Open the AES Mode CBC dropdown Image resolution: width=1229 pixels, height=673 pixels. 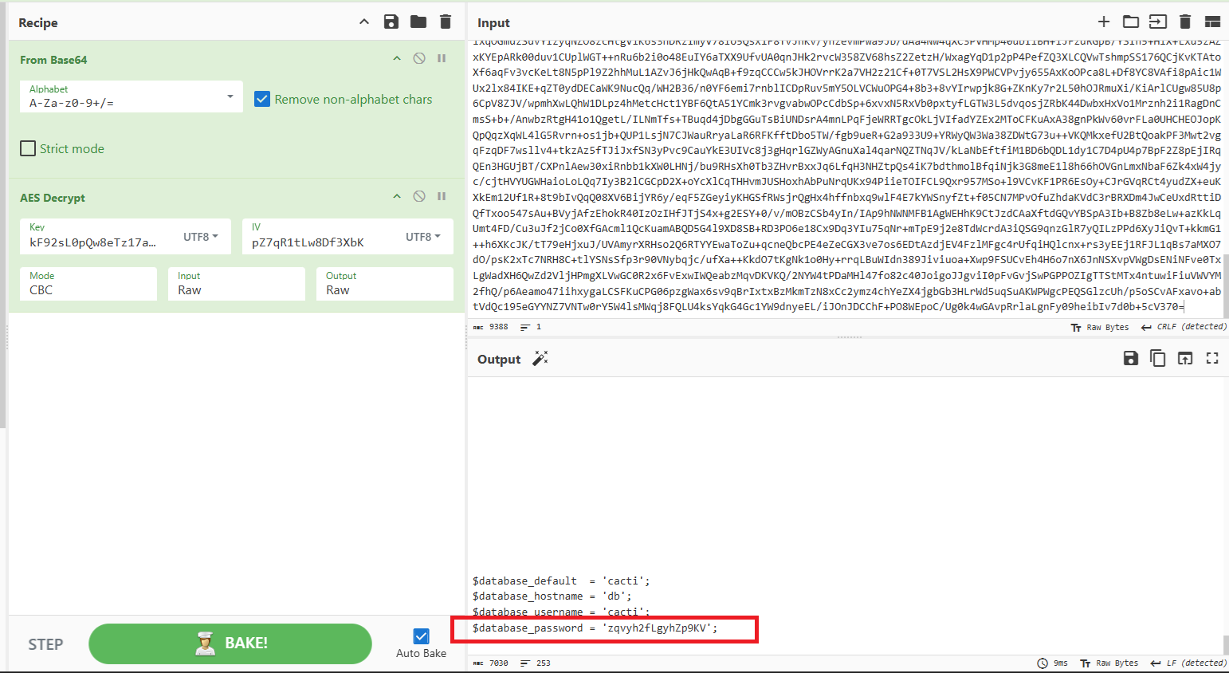click(88, 284)
